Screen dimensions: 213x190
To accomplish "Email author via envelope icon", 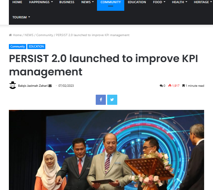I will click(x=50, y=86).
